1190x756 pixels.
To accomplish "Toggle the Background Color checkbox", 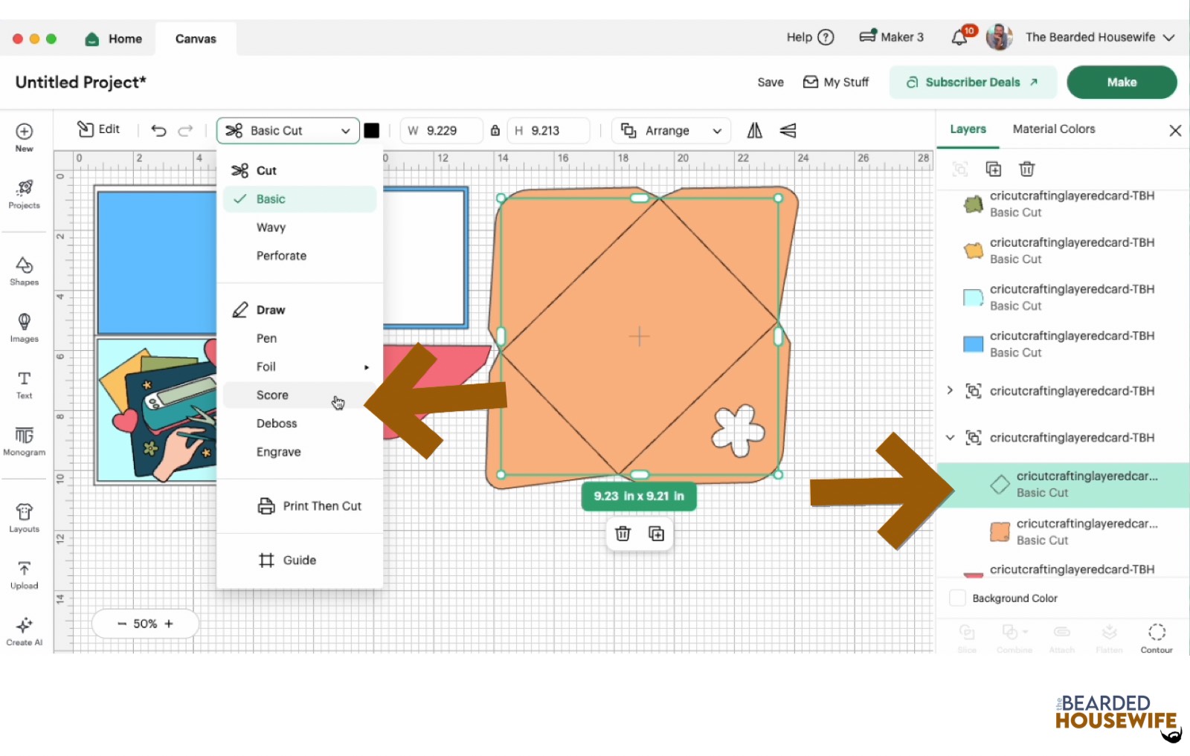I will 958,598.
